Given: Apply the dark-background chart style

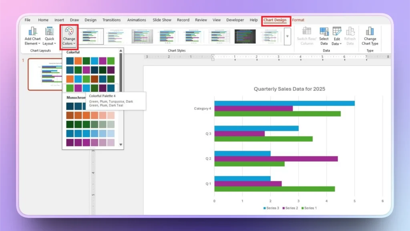Looking at the screenshot, I should click(x=246, y=36).
